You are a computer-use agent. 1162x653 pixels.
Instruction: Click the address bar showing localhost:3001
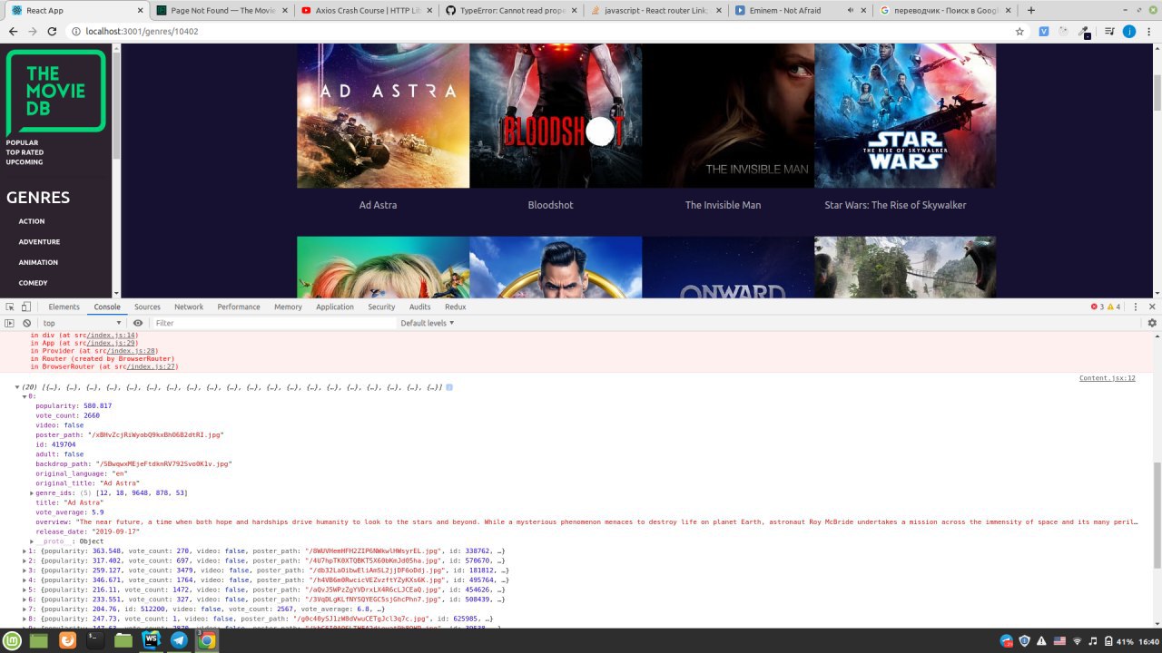coord(545,31)
